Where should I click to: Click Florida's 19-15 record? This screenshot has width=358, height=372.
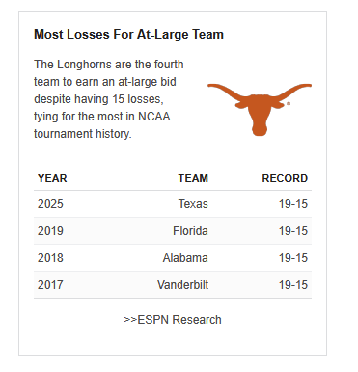pyautogui.click(x=293, y=231)
